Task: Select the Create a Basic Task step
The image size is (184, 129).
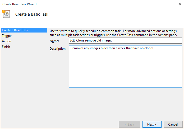Action: pos(15,30)
